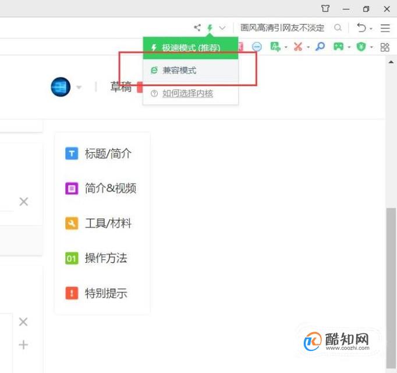Click the green translate extension icon

(x=275, y=47)
